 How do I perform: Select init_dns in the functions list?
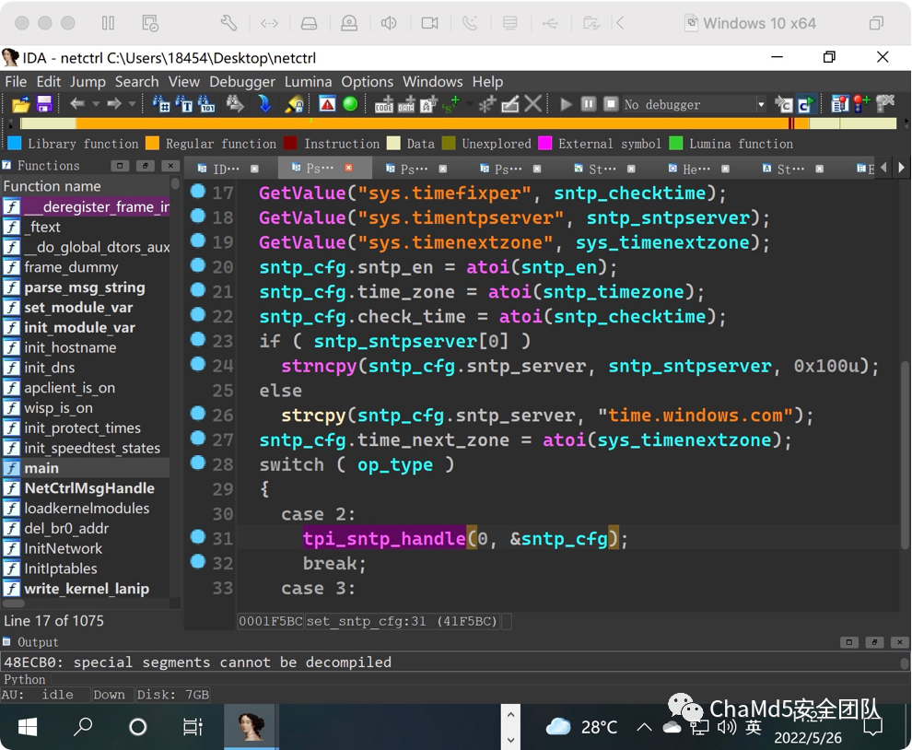pyautogui.click(x=86, y=368)
